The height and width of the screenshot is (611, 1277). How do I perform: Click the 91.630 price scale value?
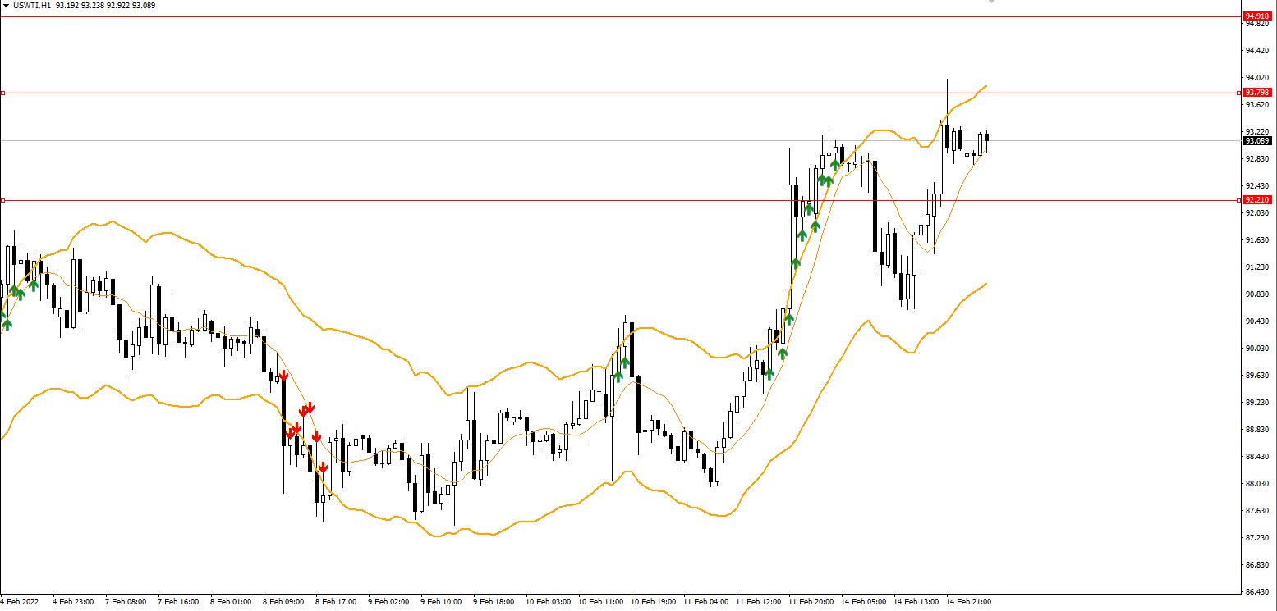click(1259, 240)
